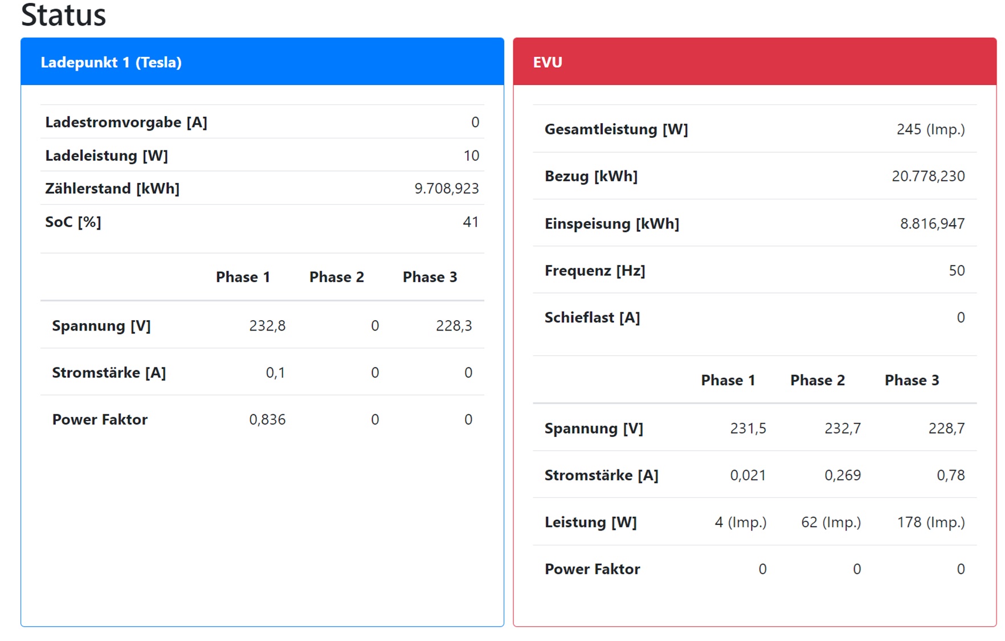The height and width of the screenshot is (641, 1005).
Task: Click the red EVU panel header
Action: click(x=548, y=62)
